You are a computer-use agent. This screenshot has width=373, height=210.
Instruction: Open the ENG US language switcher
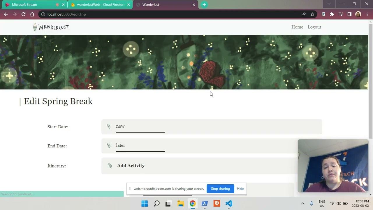pos(322,204)
